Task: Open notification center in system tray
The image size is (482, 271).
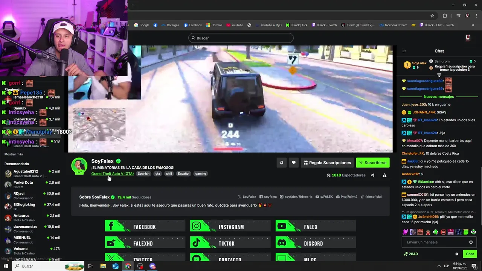Action: [474, 266]
